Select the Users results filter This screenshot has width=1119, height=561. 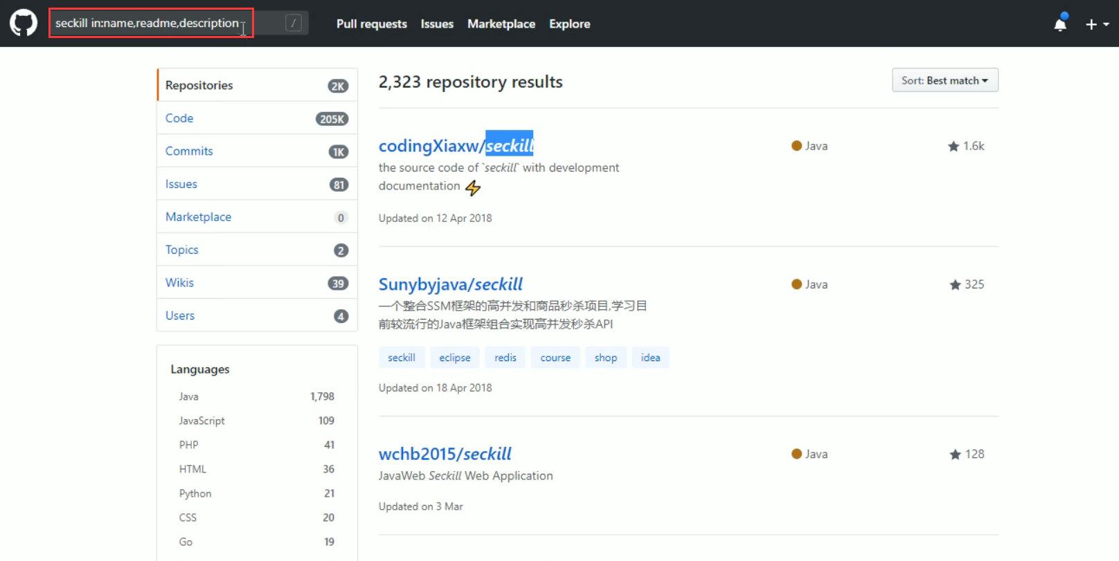(x=257, y=315)
